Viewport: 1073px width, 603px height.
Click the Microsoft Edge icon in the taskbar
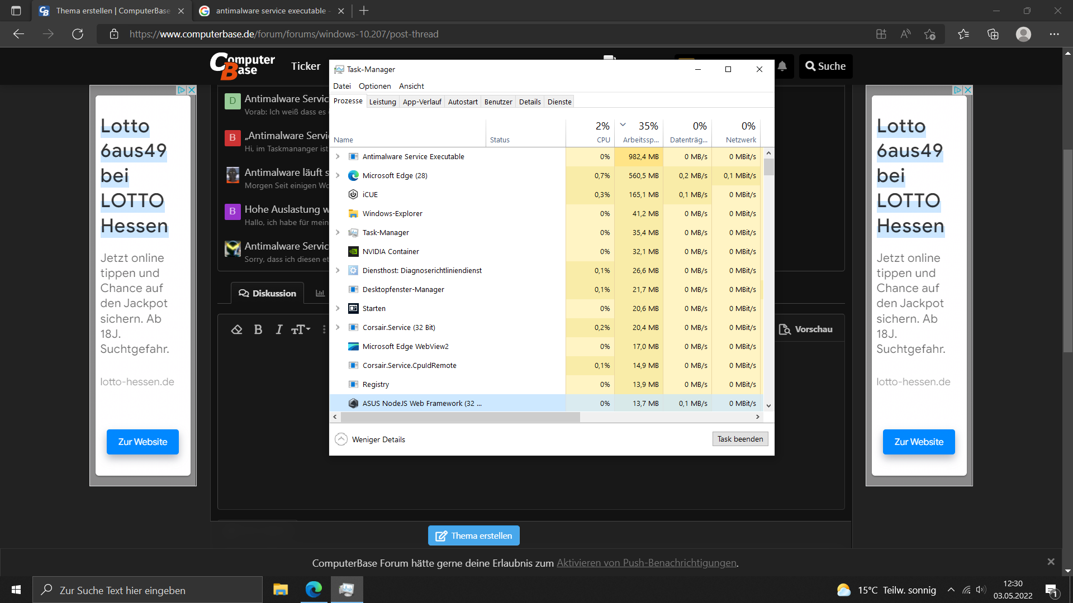[x=314, y=590]
